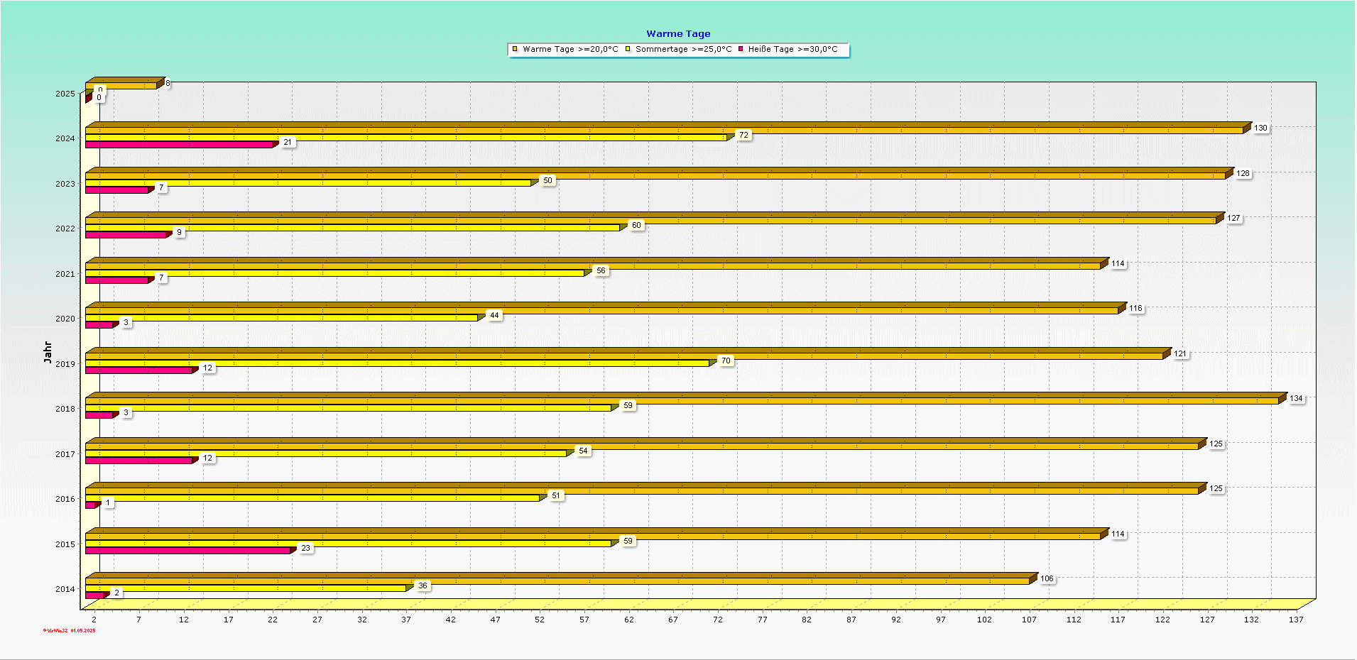The width and height of the screenshot is (1357, 660).
Task: Click the year label 2020
Action: pos(65,319)
